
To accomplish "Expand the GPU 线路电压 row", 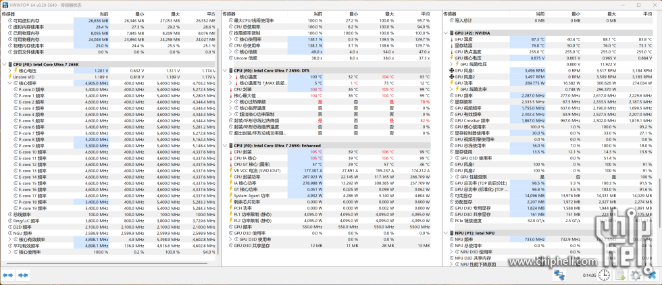I will tap(451, 64).
